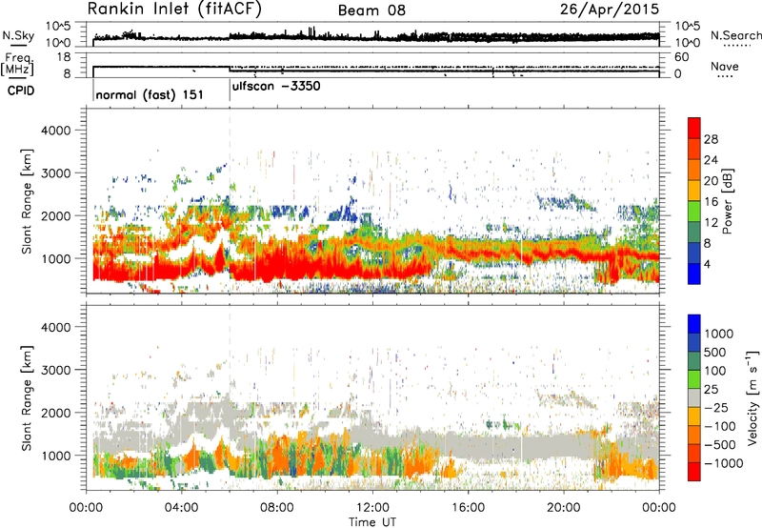Click the '20:00' time axis tick

[564, 508]
